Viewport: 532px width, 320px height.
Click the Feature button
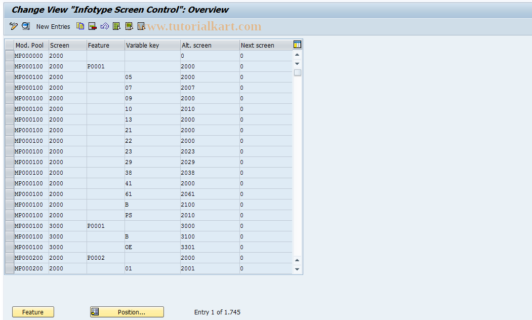[x=33, y=312]
